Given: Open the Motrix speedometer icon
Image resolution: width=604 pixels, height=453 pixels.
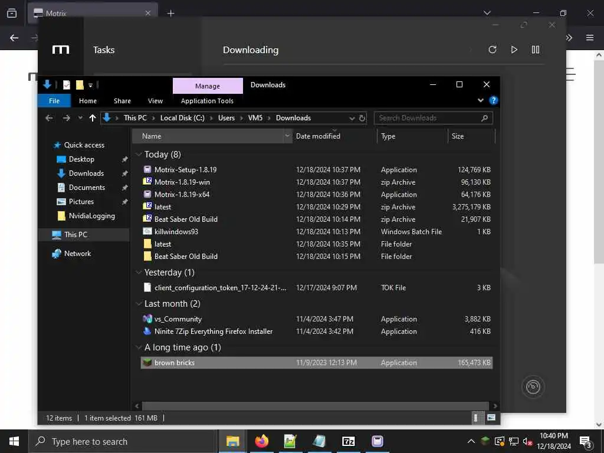Looking at the screenshot, I should [x=533, y=387].
